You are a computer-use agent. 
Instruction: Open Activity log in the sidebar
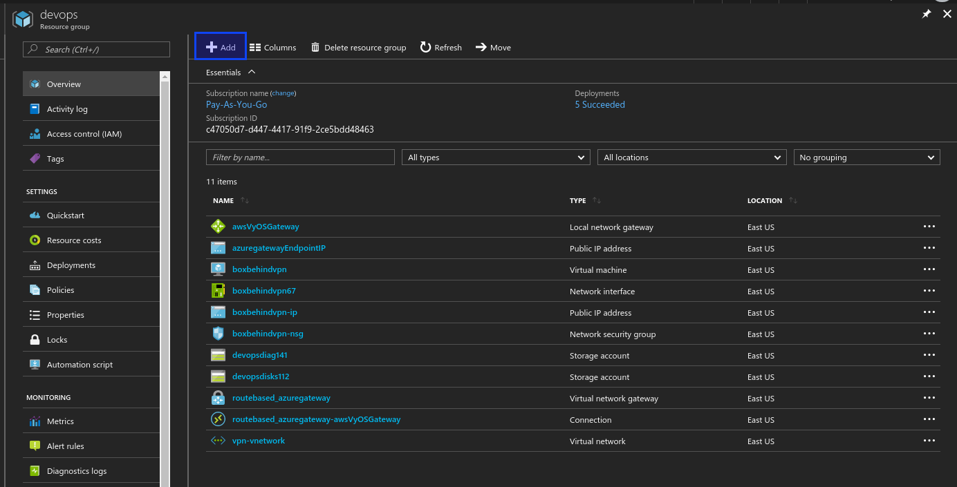click(91, 108)
